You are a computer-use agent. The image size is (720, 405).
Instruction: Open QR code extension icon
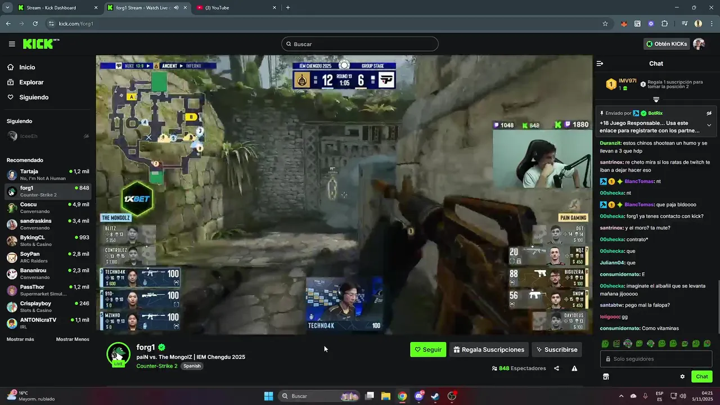(x=637, y=24)
